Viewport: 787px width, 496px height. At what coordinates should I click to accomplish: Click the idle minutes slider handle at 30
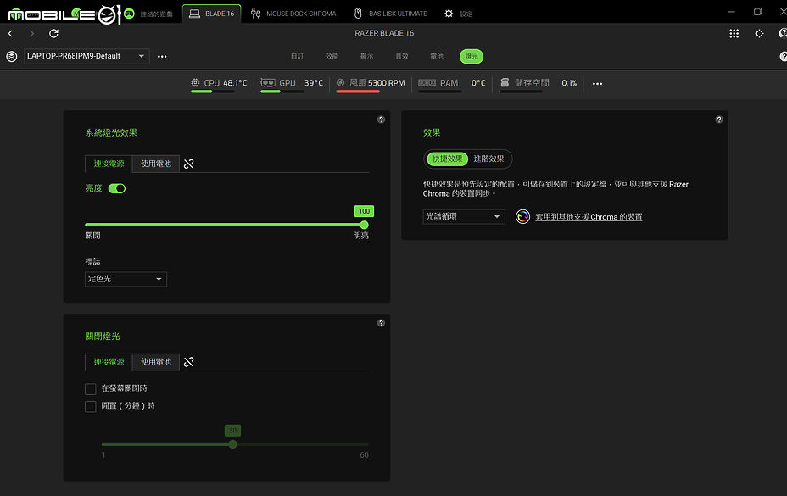(x=232, y=444)
